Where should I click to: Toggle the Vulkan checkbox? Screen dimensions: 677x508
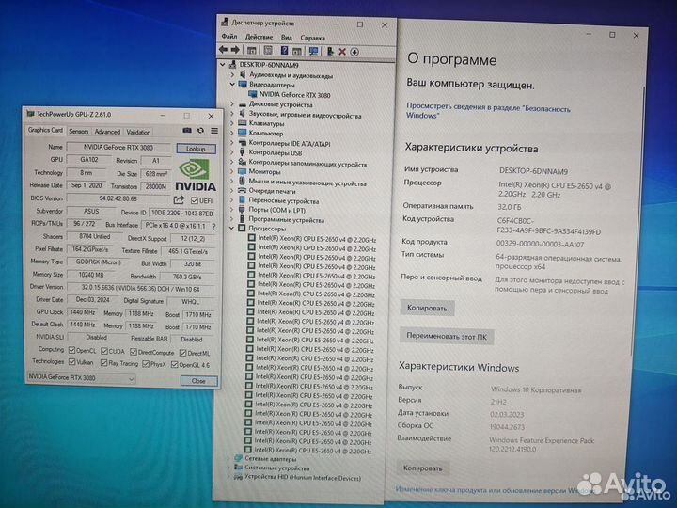click(72, 361)
